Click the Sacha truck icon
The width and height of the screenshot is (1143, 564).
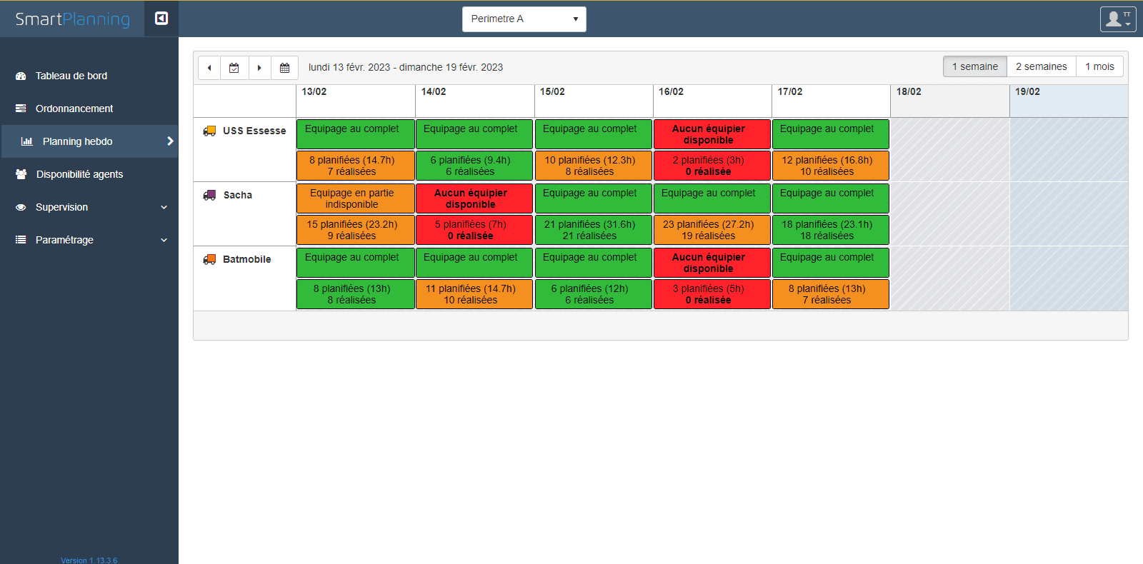209,196
